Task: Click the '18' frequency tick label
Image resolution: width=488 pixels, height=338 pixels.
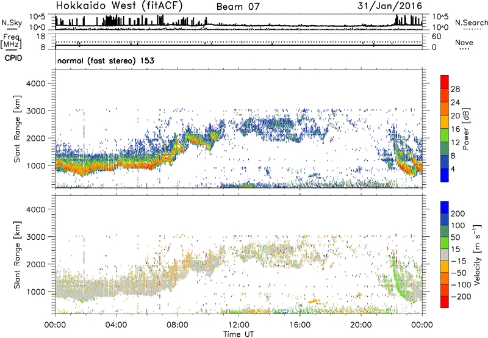Action: (x=41, y=37)
